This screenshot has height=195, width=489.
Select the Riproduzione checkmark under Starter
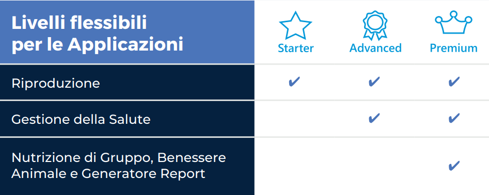click(294, 82)
